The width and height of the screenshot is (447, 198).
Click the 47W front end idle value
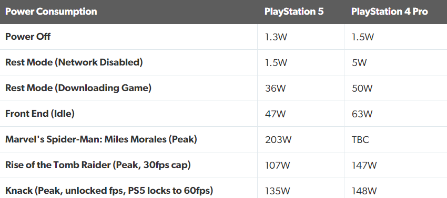[275, 114]
